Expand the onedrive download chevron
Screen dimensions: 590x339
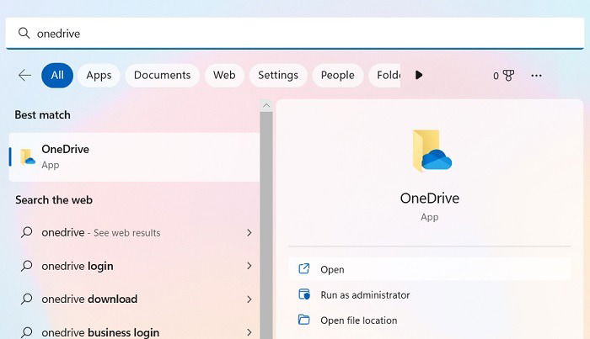pos(249,299)
